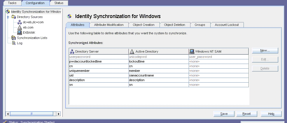Select Identity Synchronization for Windows tree root label
The width and height of the screenshot is (287, 123).
[x=36, y=12]
